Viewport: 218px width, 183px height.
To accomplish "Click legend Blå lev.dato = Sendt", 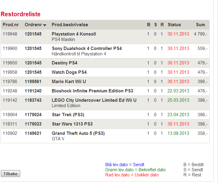I will coord(125,165).
